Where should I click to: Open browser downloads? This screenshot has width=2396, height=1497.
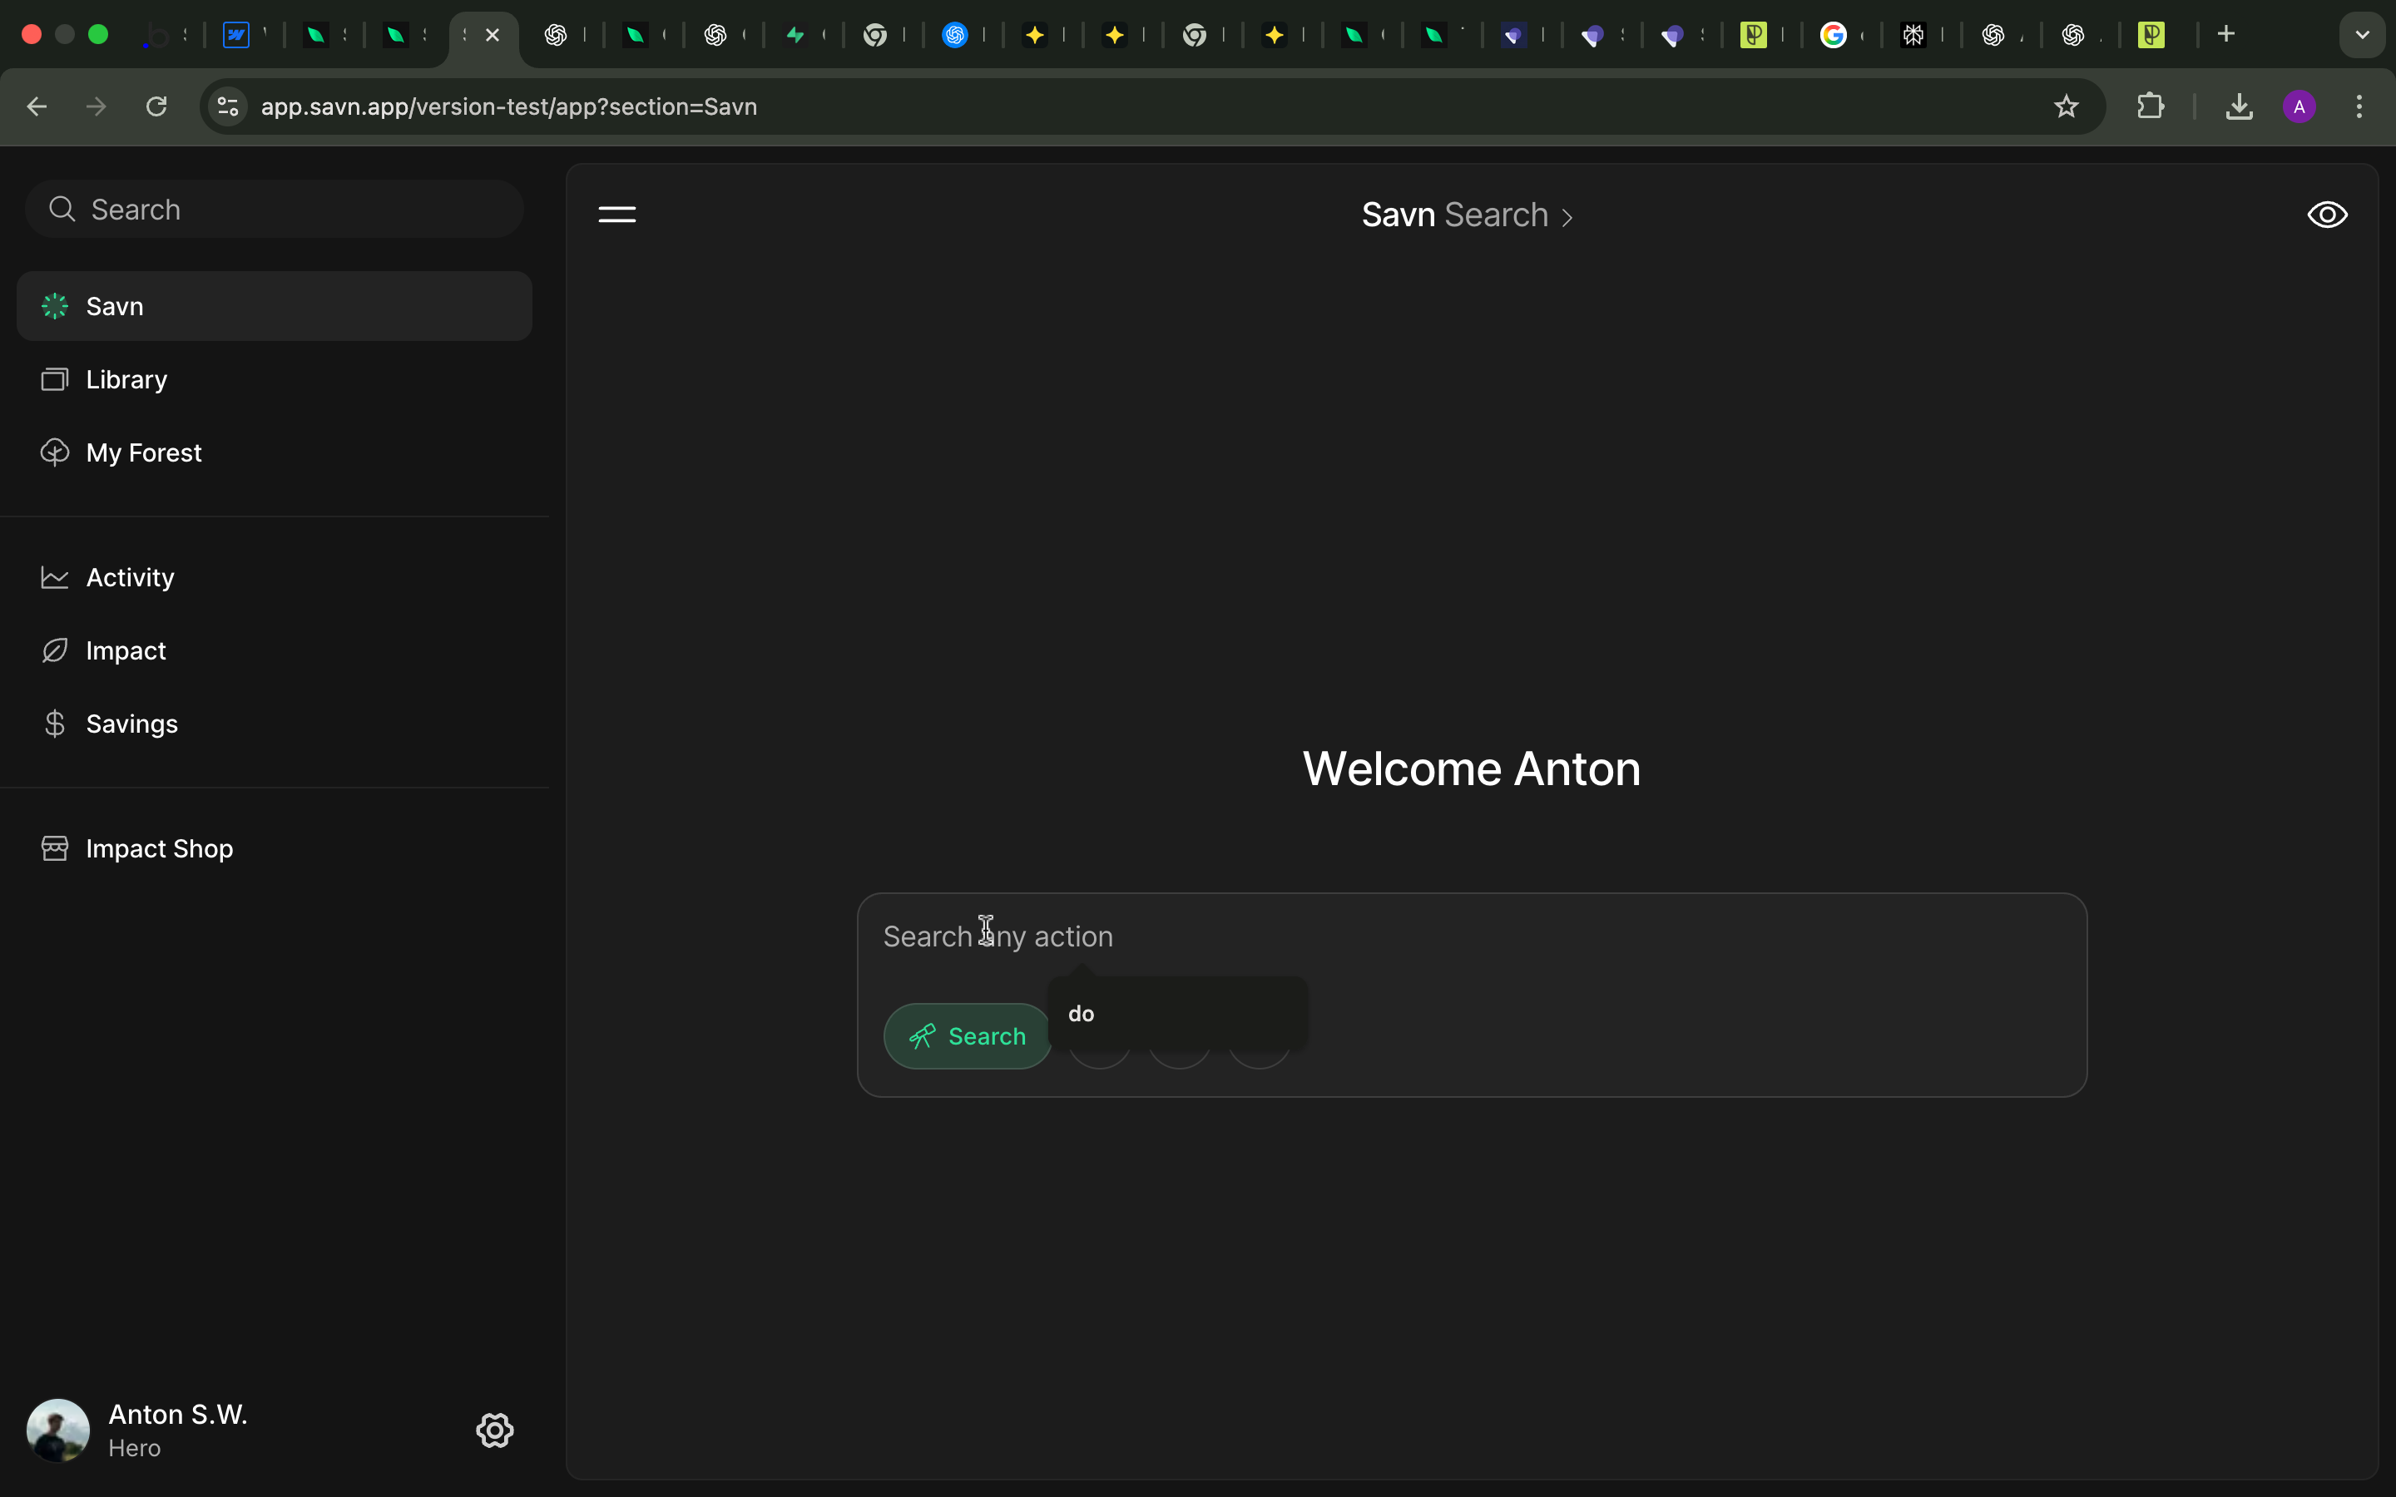(x=2240, y=106)
